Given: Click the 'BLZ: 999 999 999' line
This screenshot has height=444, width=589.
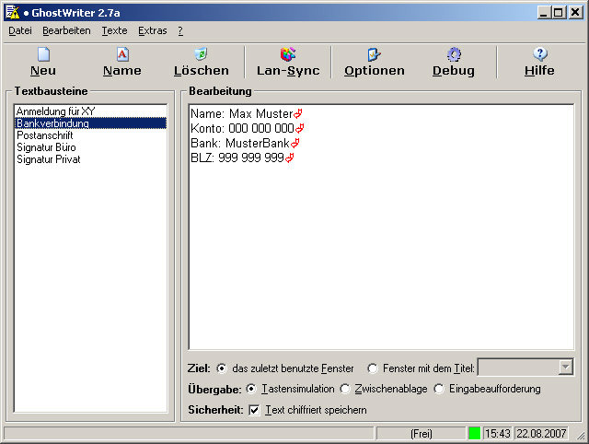Looking at the screenshot, I should tap(242, 158).
